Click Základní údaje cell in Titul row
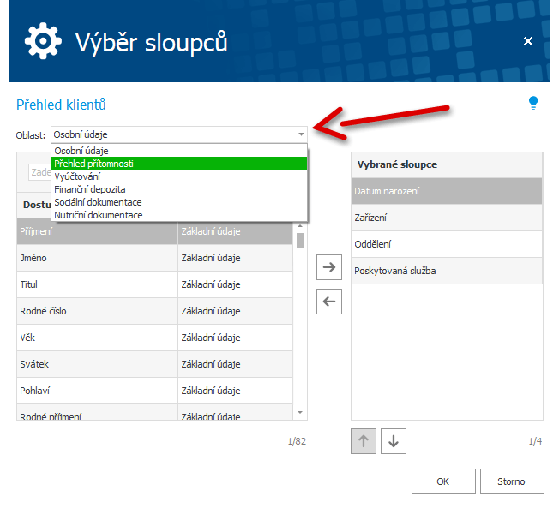Viewport: 559px width, 508px height. [235, 284]
